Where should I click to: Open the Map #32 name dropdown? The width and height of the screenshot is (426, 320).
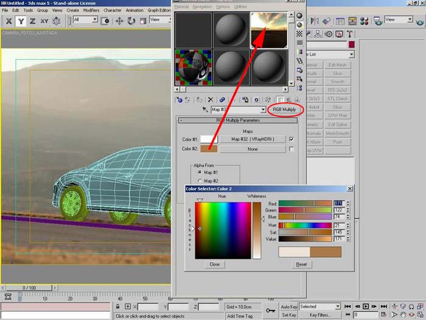point(263,110)
